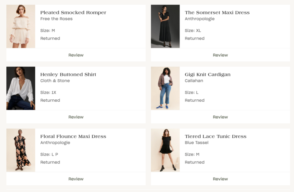
Task: Open the Floral Flounce Maxi Dress photo
Action: (x=21, y=150)
